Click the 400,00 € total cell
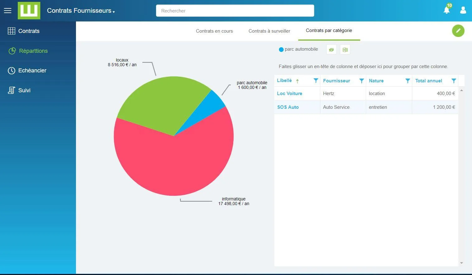The height and width of the screenshot is (275, 472). (x=435, y=94)
